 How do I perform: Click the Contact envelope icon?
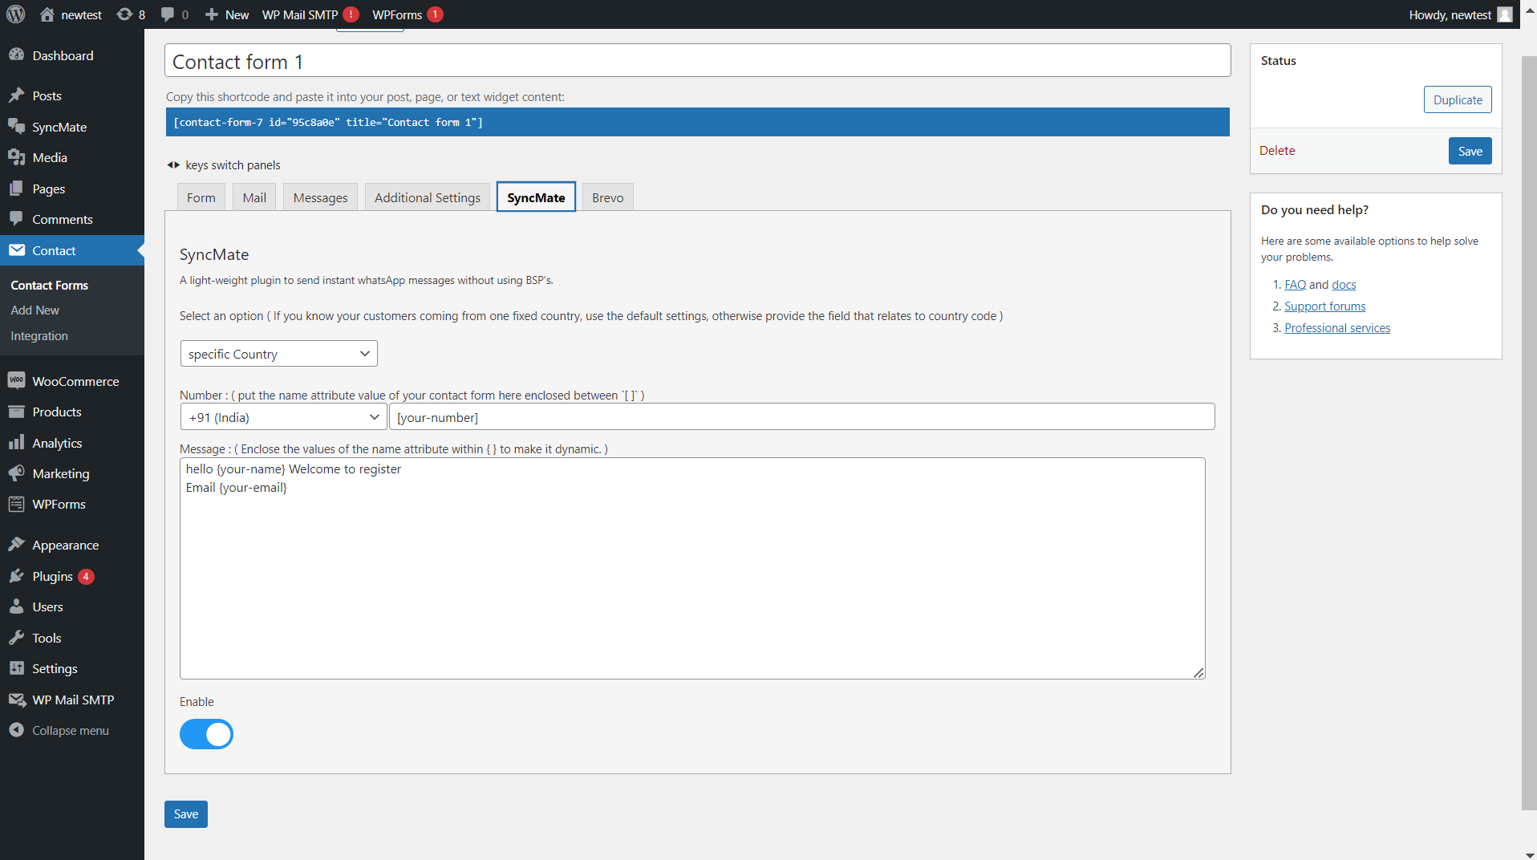click(17, 250)
